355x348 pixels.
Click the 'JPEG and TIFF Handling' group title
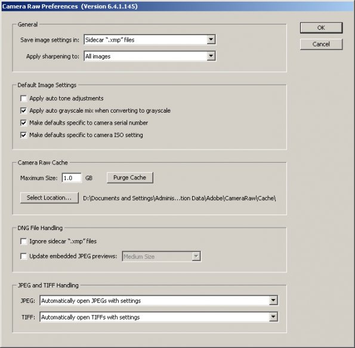point(48,285)
